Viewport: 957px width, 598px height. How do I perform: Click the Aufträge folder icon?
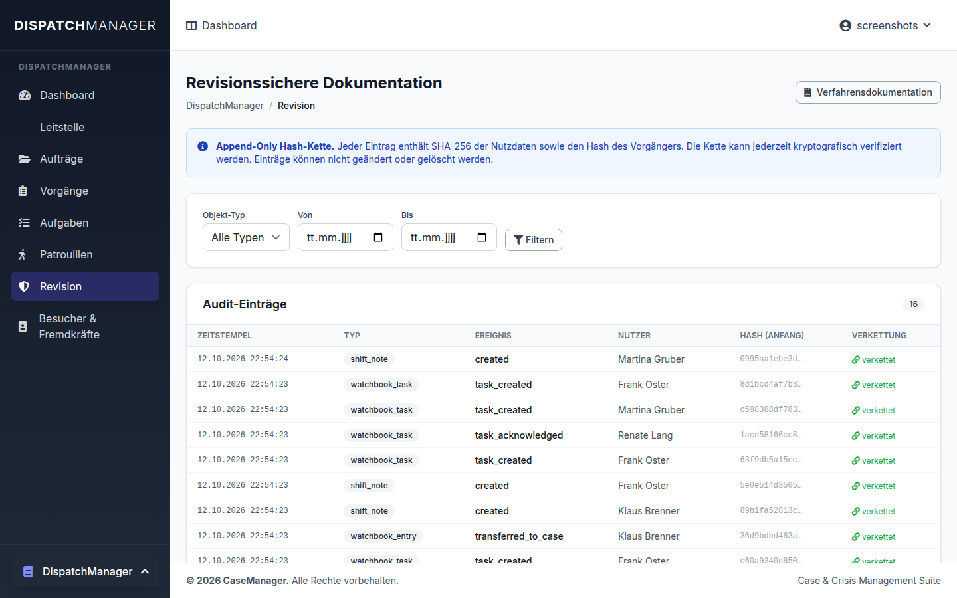(x=25, y=159)
